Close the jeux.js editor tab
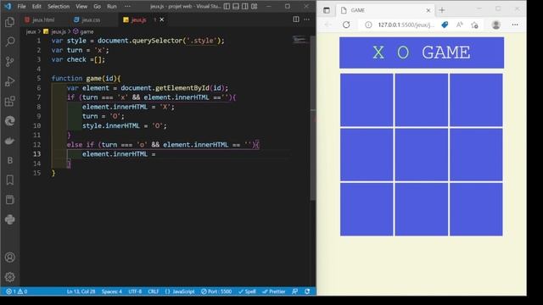This screenshot has height=305, width=543. click(x=162, y=19)
